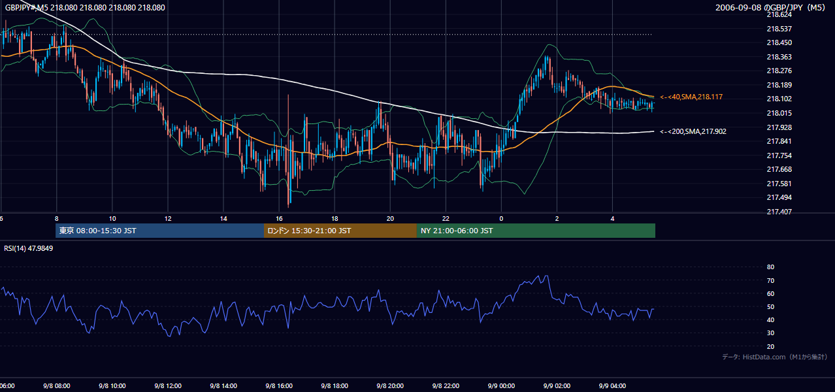The width and height of the screenshot is (835, 392).
Task: Click price axis value 218.363
Action: tap(779, 57)
